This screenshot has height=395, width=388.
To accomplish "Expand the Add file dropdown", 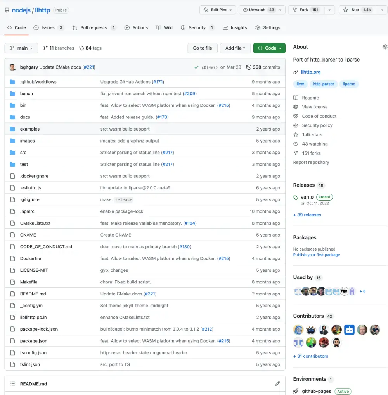I will [236, 48].
